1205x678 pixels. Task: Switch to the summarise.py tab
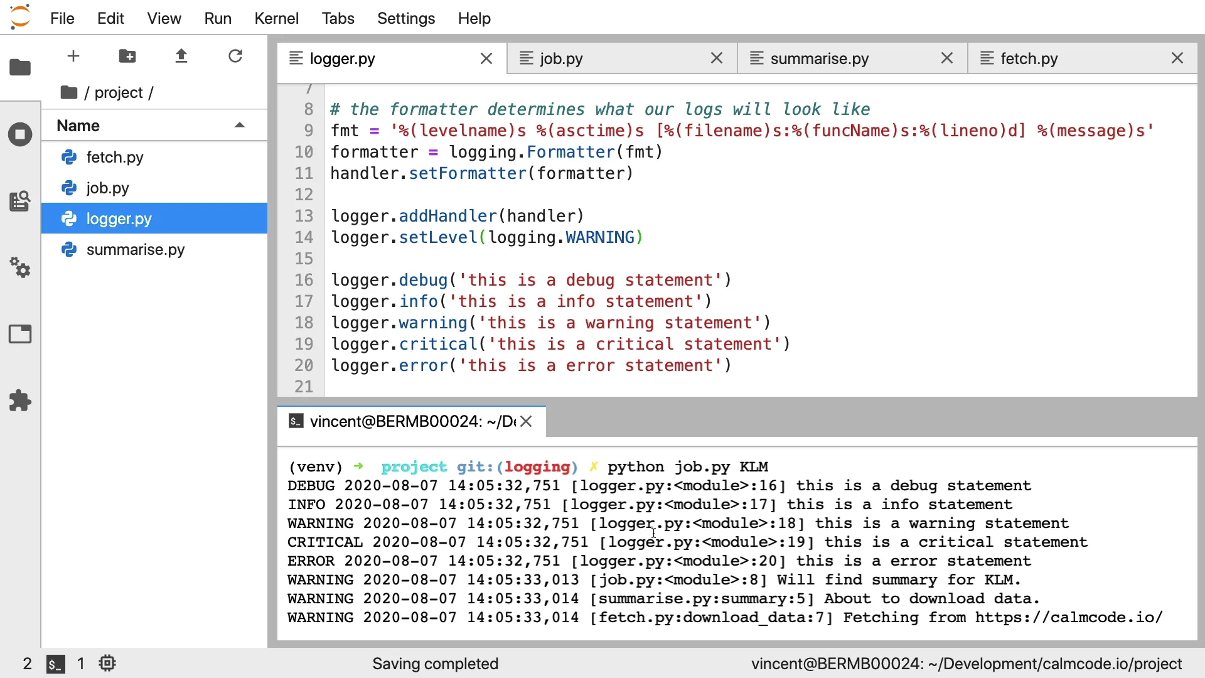(819, 58)
